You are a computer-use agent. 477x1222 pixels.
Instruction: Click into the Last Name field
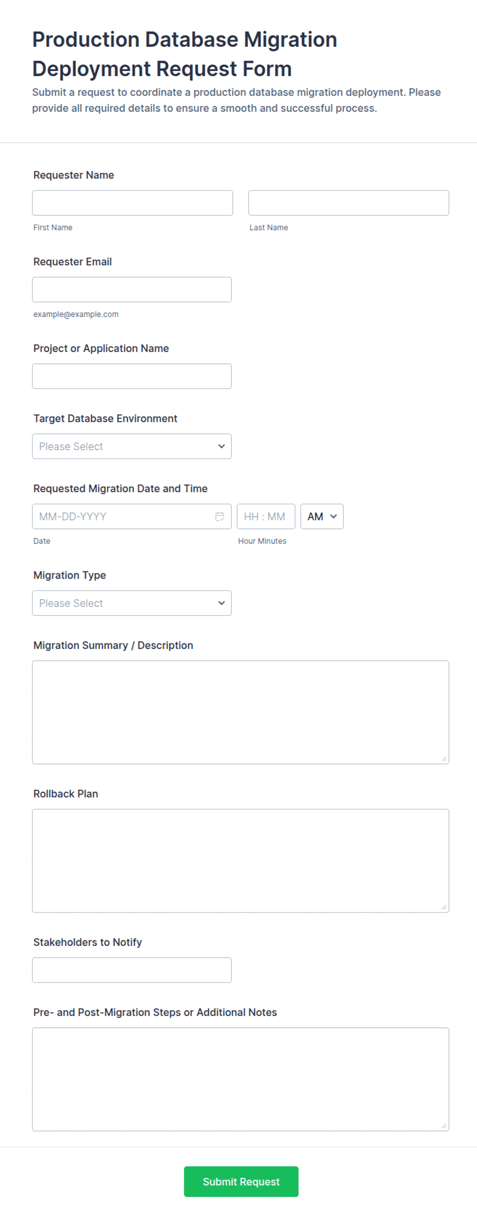(x=348, y=203)
